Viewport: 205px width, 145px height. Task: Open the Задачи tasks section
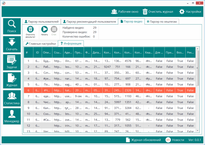pos(12,62)
